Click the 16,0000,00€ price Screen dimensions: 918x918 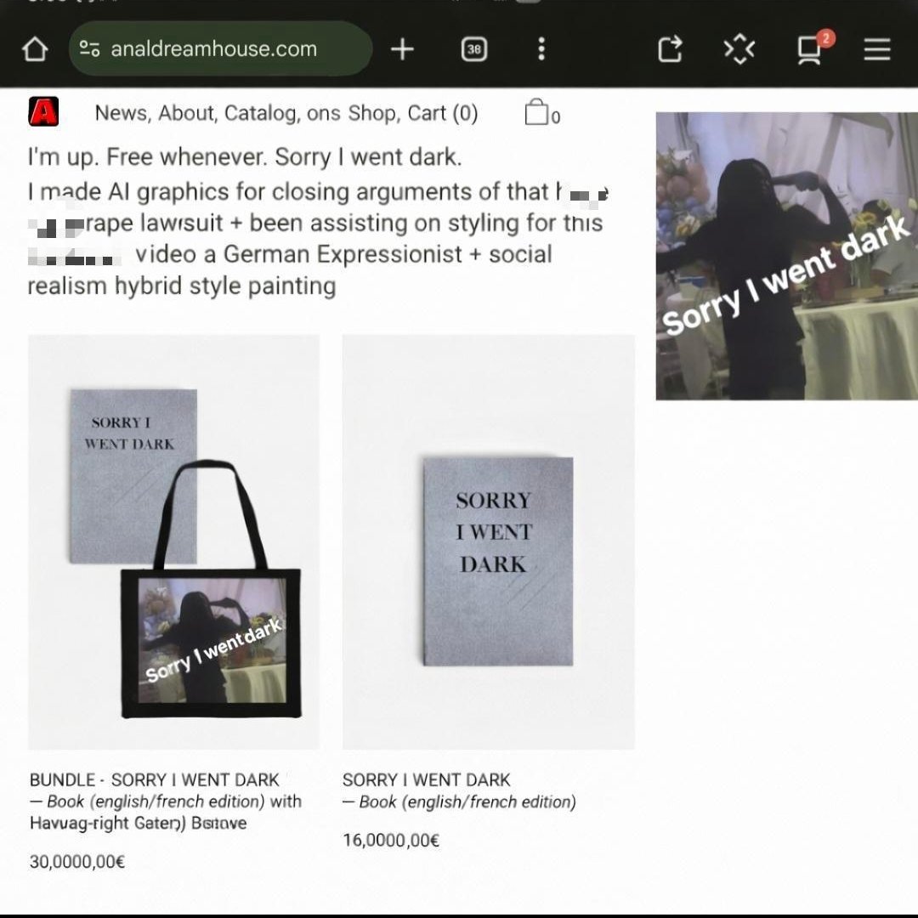(x=391, y=840)
